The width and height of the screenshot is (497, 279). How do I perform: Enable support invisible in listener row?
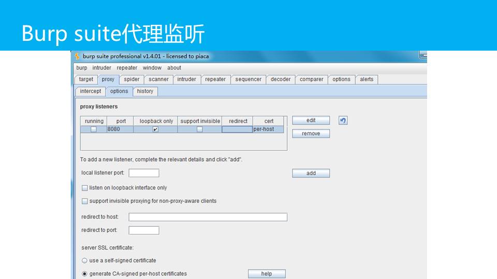pos(200,130)
